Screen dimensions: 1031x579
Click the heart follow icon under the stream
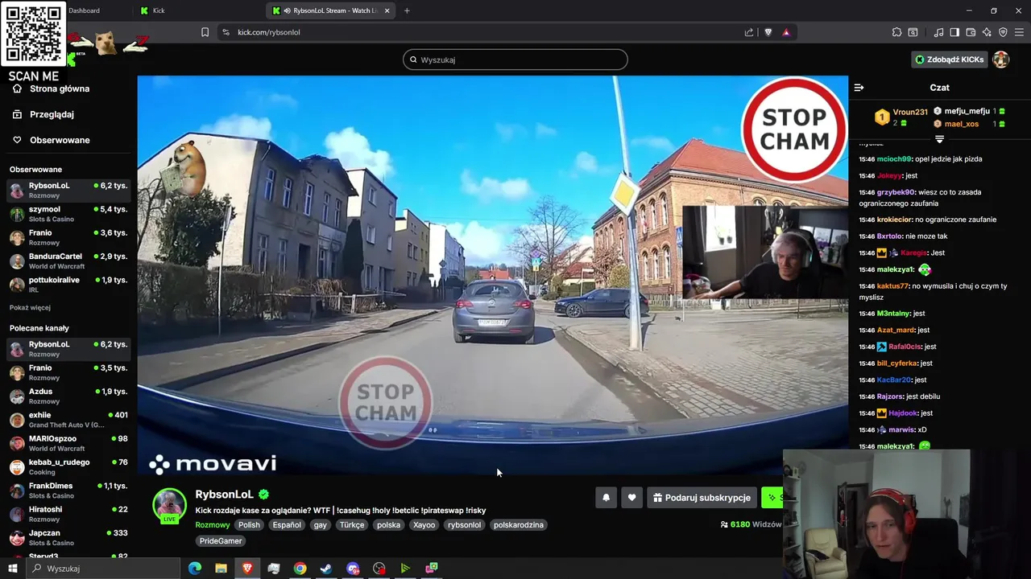coord(631,498)
